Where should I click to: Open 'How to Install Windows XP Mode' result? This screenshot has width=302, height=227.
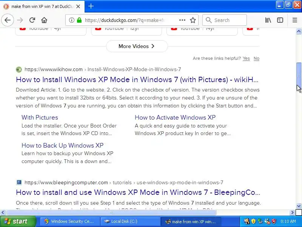[x=137, y=79]
